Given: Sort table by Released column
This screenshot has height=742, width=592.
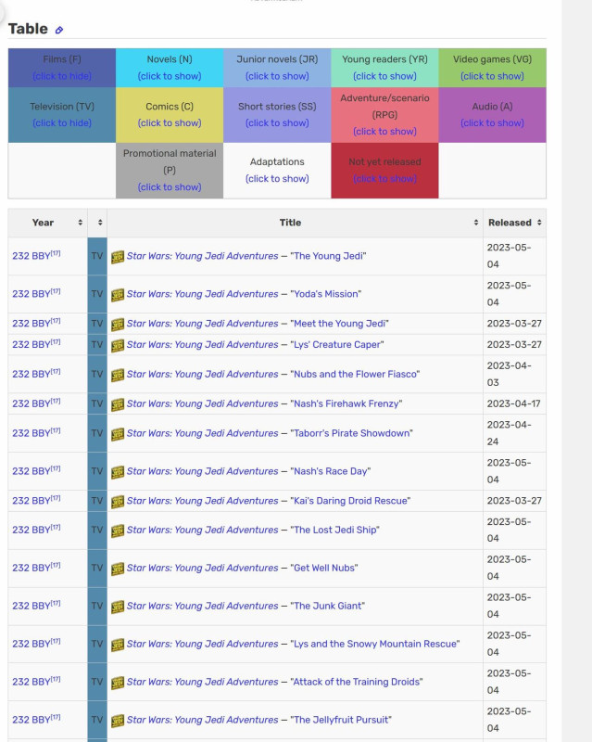Looking at the screenshot, I should pos(514,223).
